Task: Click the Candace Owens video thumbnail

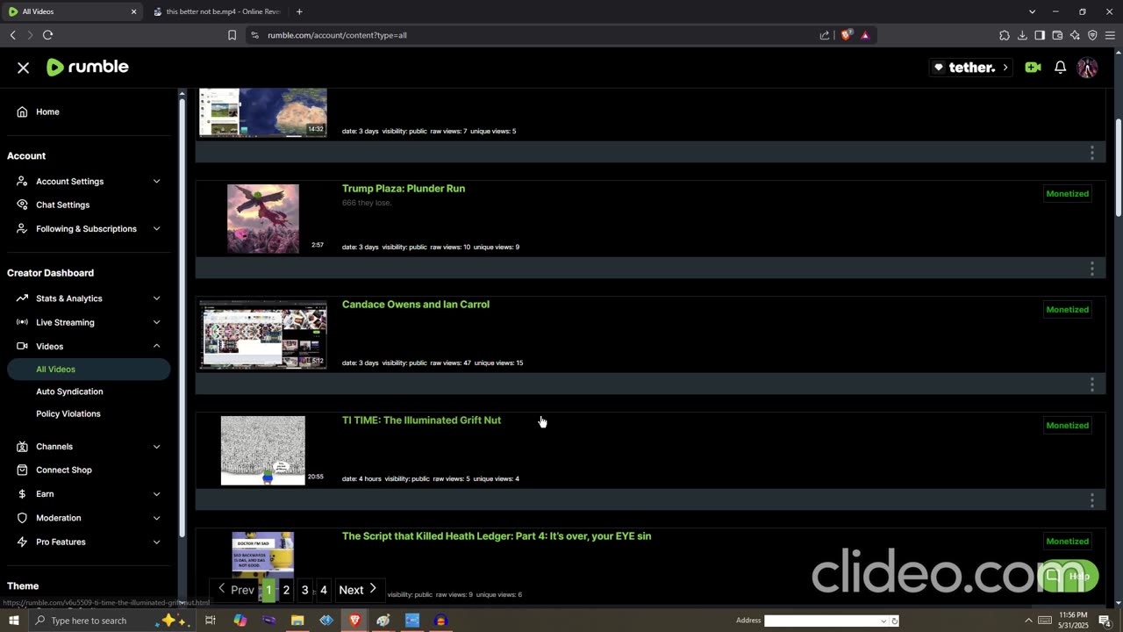Action: click(263, 334)
